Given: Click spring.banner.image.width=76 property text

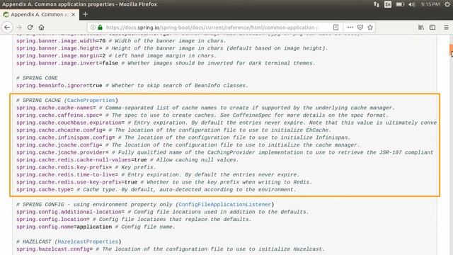Looking at the screenshot, I should pos(61,41).
